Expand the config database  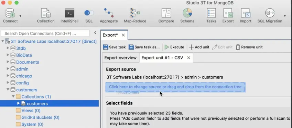8,82
